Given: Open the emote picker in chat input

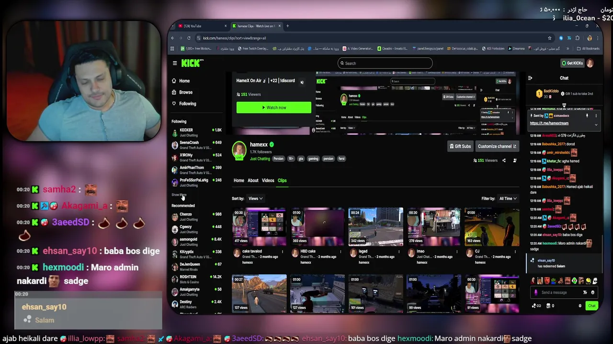Looking at the screenshot, I should point(593,292).
